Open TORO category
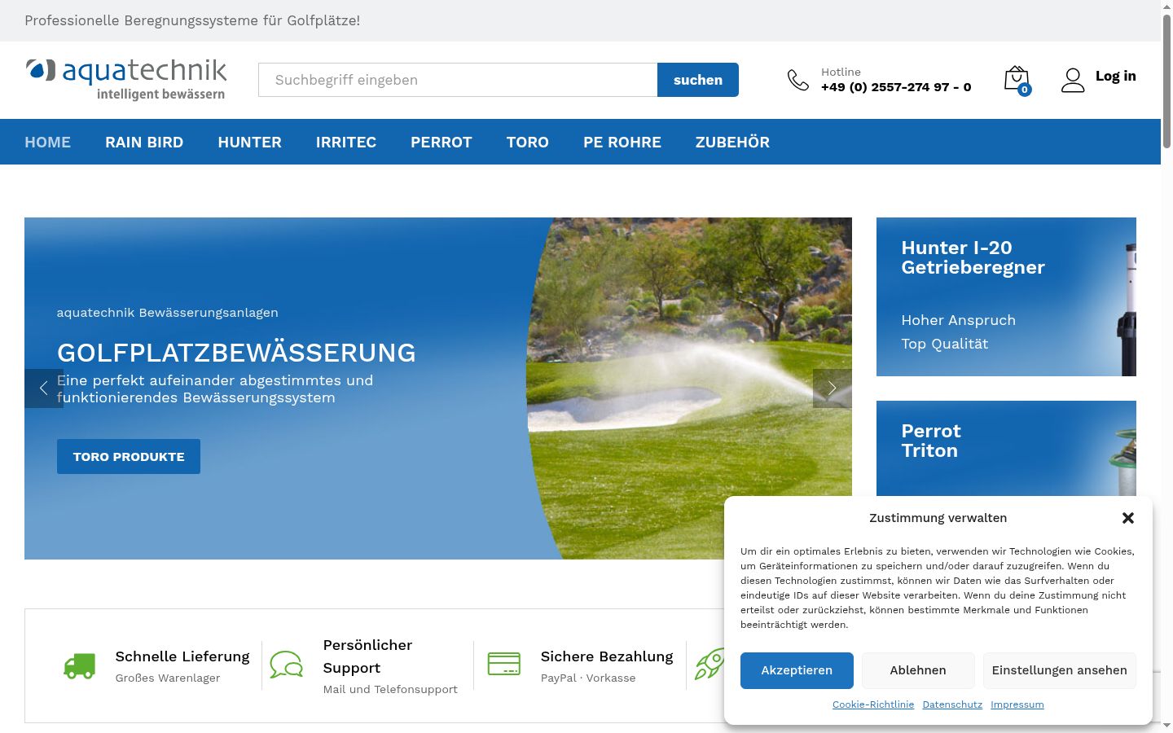 tap(528, 142)
